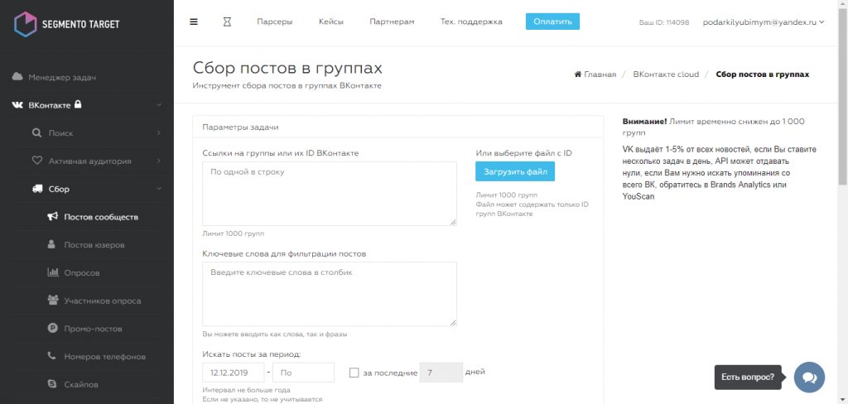Click the group icon beside Участников опроса
Viewport: 848px width, 404px height.
(x=52, y=301)
